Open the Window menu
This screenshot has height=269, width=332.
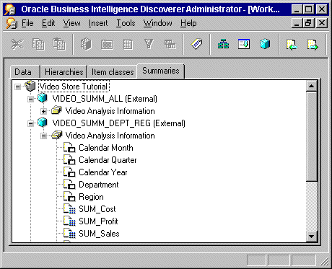(158, 23)
